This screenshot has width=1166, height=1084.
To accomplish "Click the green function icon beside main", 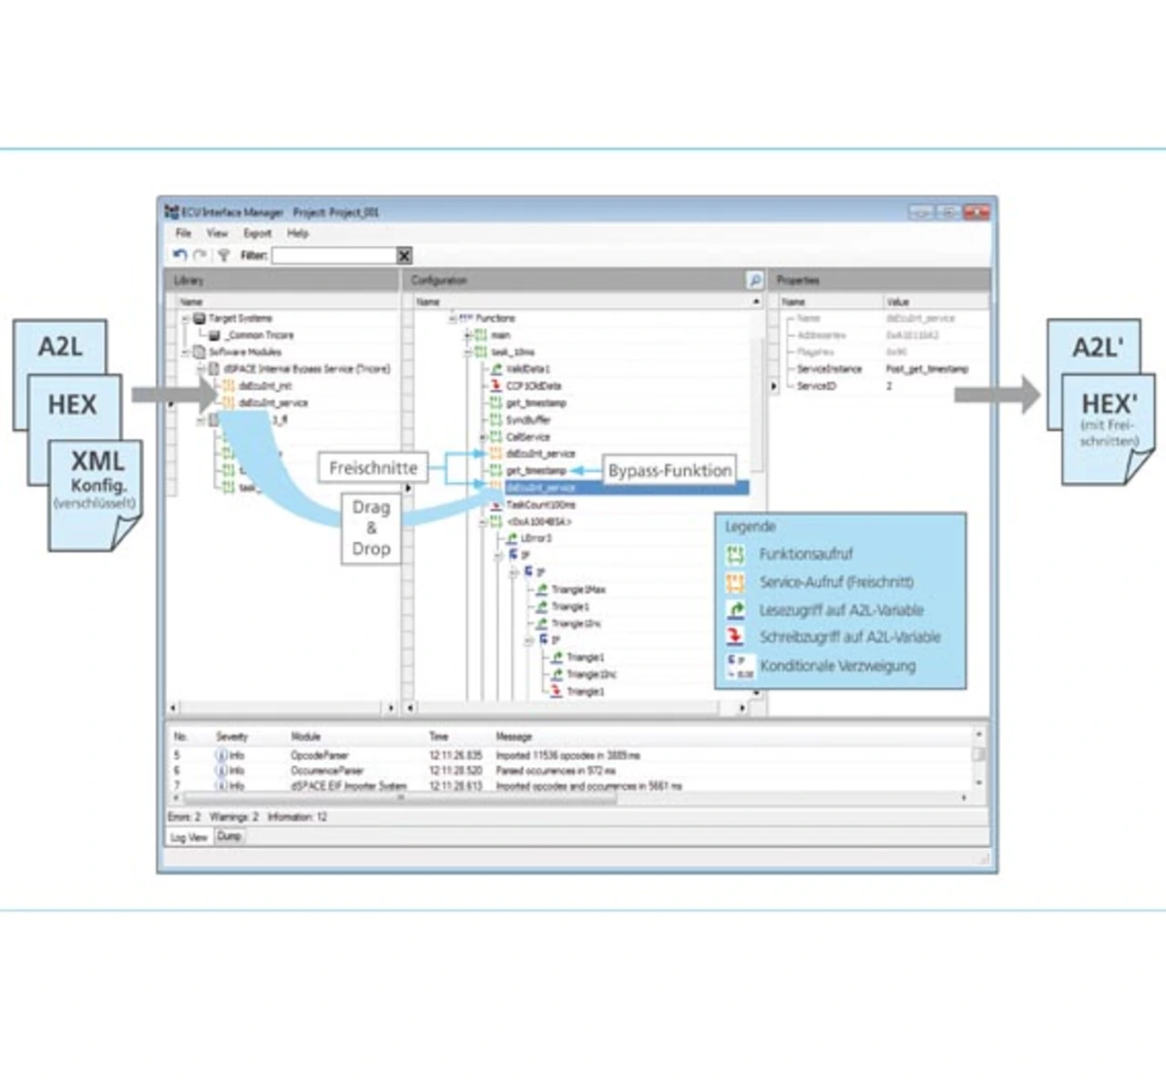I will point(481,335).
